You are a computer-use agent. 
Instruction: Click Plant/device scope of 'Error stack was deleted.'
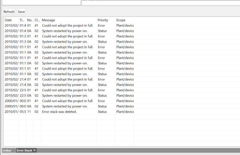(x=125, y=112)
